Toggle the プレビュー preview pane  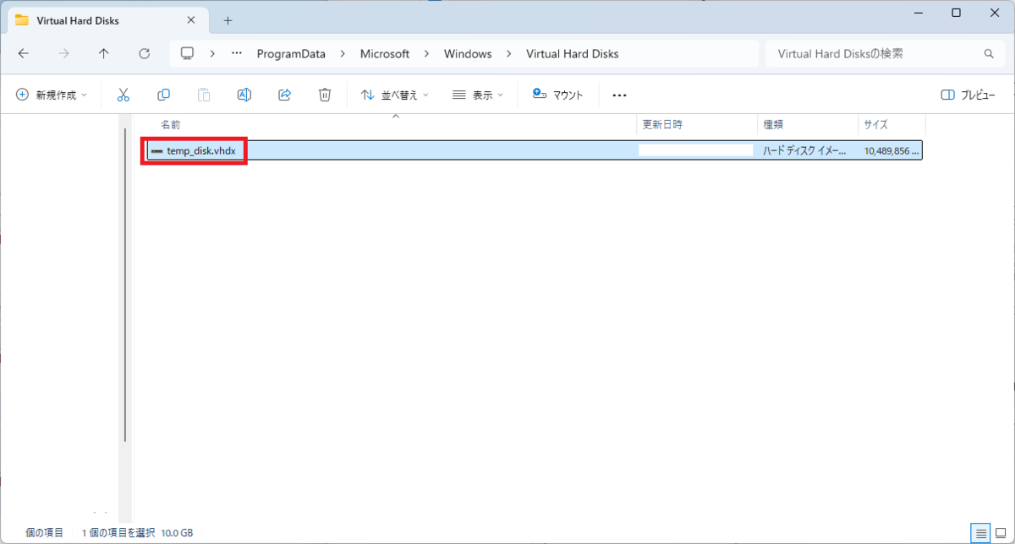tap(968, 95)
